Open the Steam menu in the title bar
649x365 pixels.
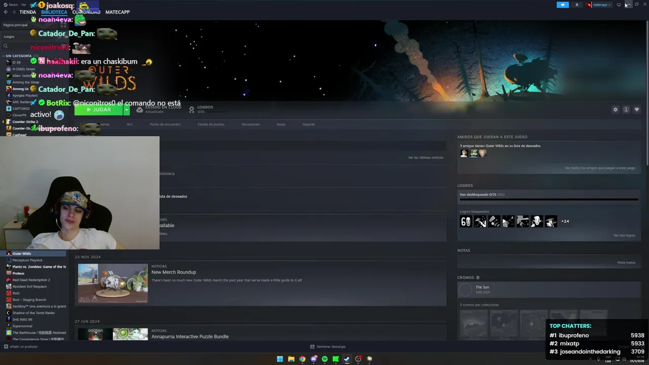point(11,5)
